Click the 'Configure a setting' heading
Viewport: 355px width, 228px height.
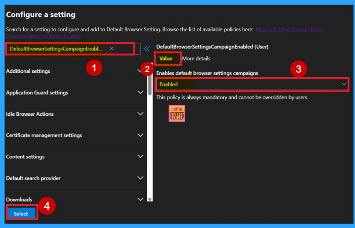tap(41, 14)
